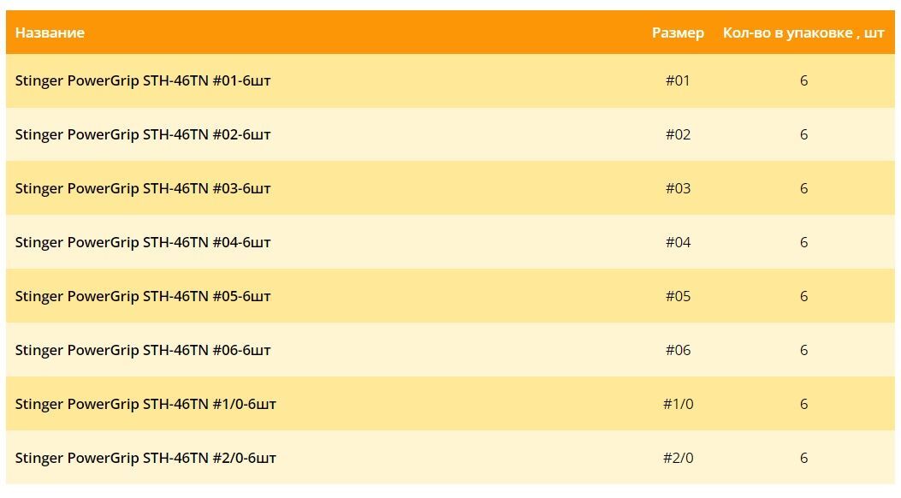Select Stinger PowerGrip STH-46TN #1/0-6шт row name

tap(145, 405)
